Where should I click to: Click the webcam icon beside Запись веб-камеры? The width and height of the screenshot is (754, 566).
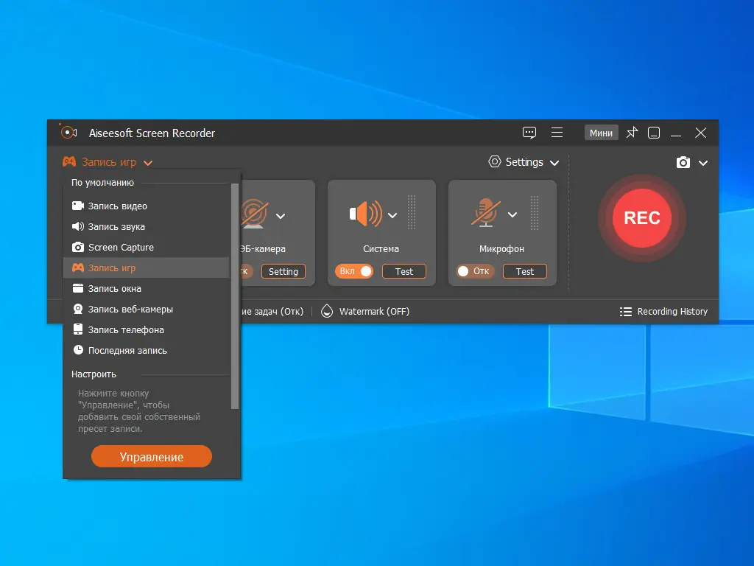pyautogui.click(x=78, y=309)
